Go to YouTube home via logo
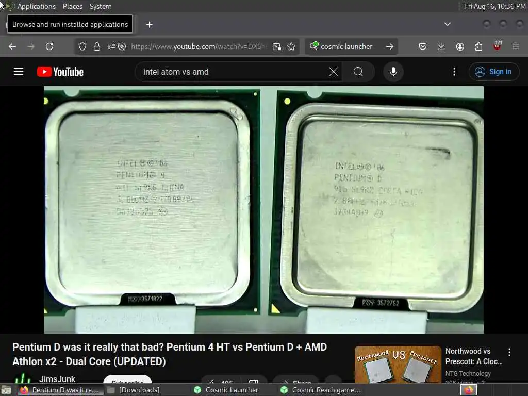The image size is (528, 396). pyautogui.click(x=60, y=72)
